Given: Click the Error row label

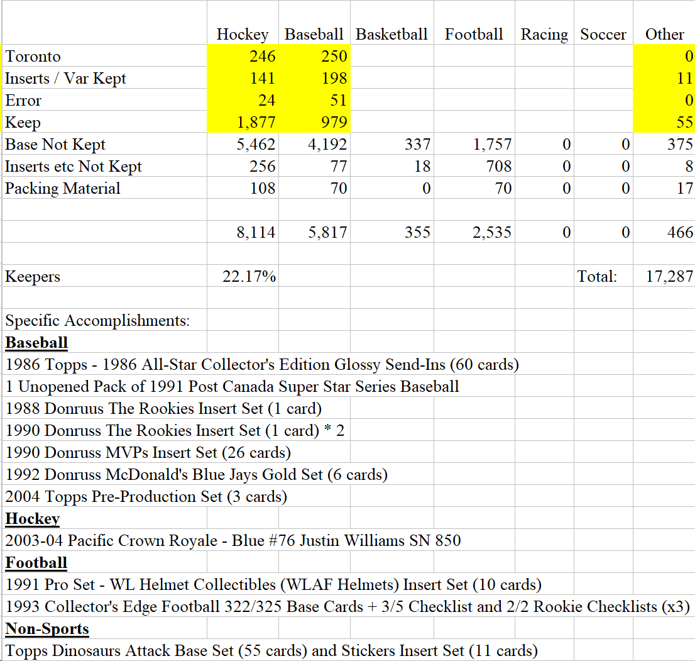Looking at the screenshot, I should (23, 100).
